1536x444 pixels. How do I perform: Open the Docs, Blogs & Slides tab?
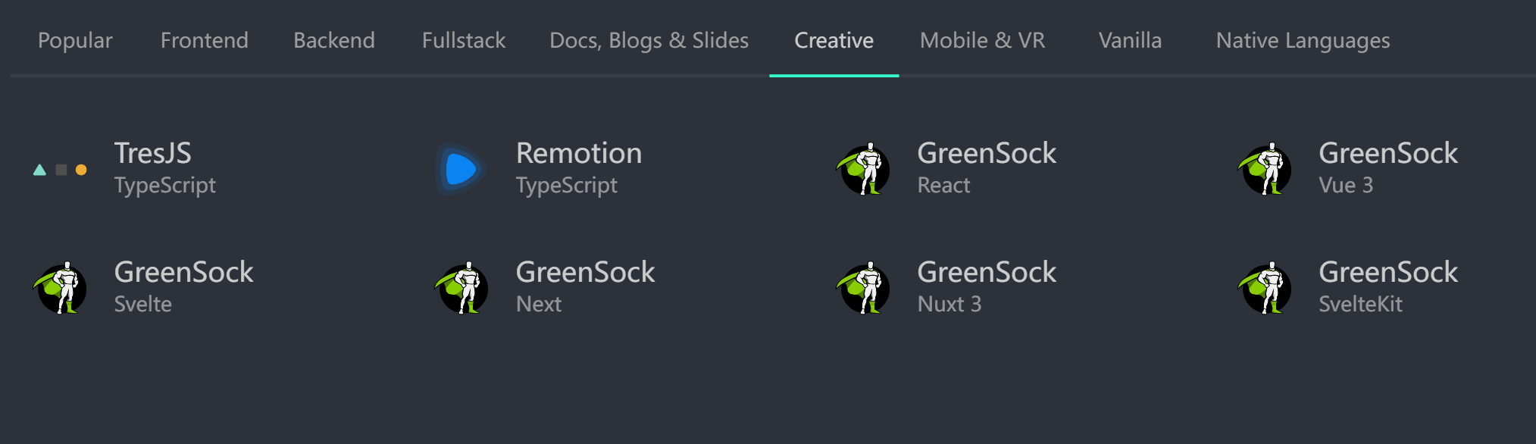649,40
